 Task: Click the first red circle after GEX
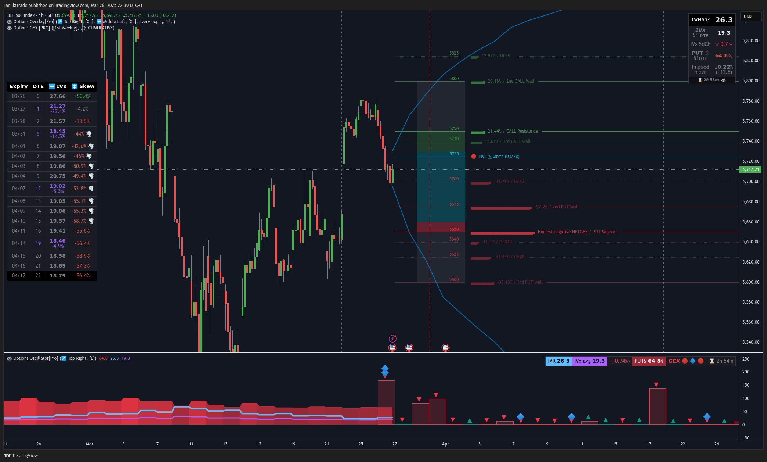click(x=685, y=361)
